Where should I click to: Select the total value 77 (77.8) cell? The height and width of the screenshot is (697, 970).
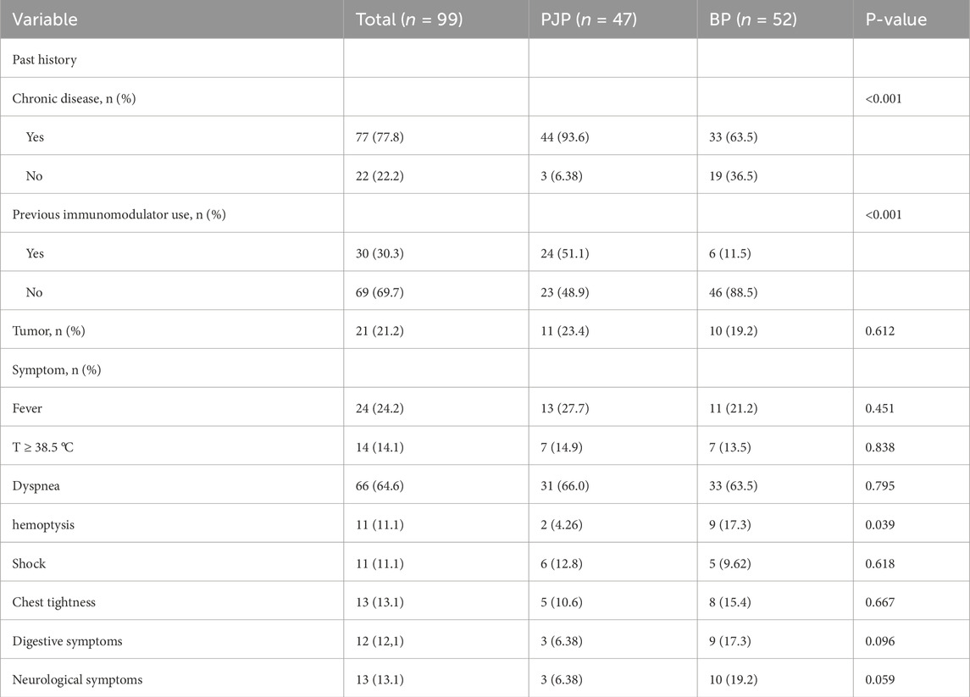(x=385, y=136)
